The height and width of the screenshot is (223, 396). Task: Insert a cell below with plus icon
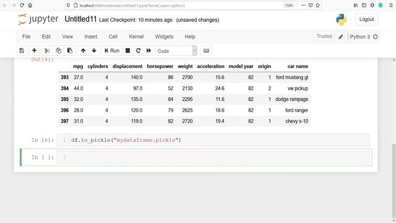(34, 51)
